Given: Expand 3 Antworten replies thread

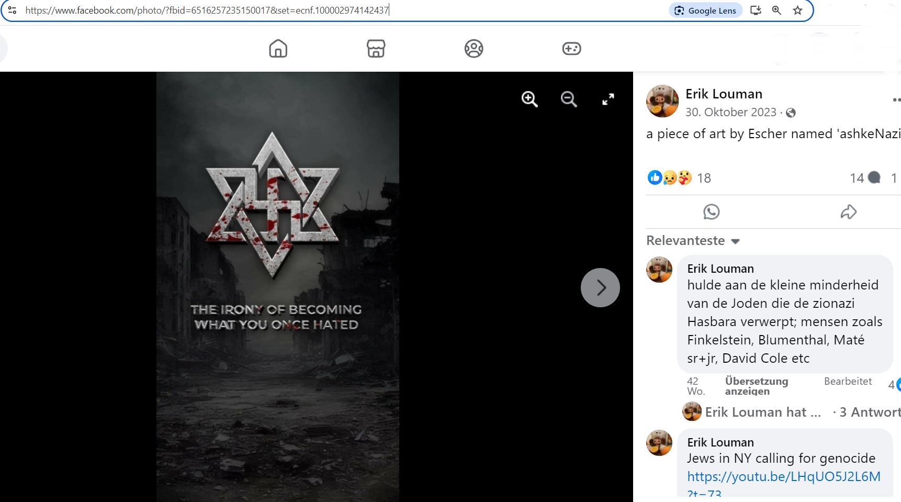Looking at the screenshot, I should [x=870, y=412].
